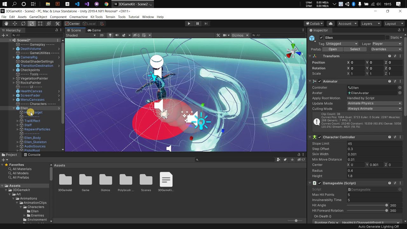Open the Collab button menu
The width and height of the screenshot is (407, 229).
point(314,24)
